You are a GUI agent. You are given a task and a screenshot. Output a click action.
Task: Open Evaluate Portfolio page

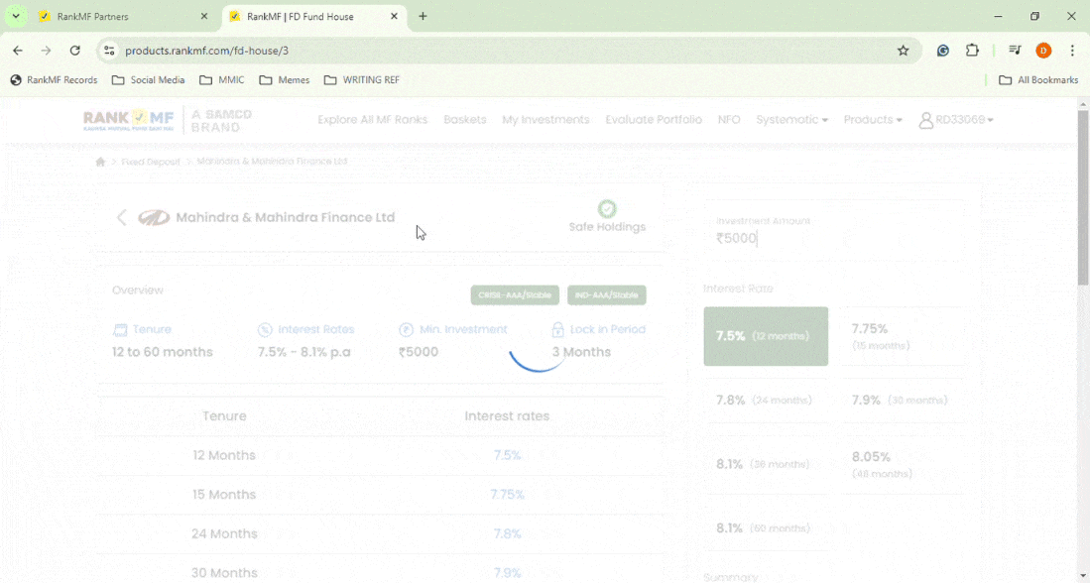(x=654, y=120)
